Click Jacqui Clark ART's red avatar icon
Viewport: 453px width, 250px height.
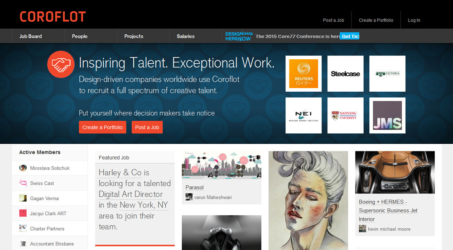tap(23, 213)
